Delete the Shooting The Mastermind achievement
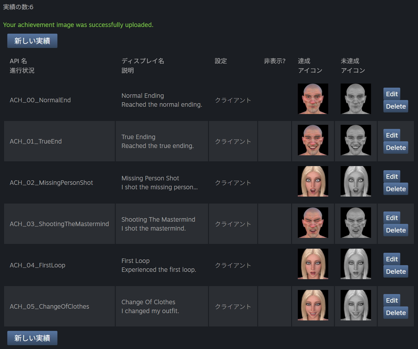Viewport: 418px width, 349px height. [x=395, y=230]
